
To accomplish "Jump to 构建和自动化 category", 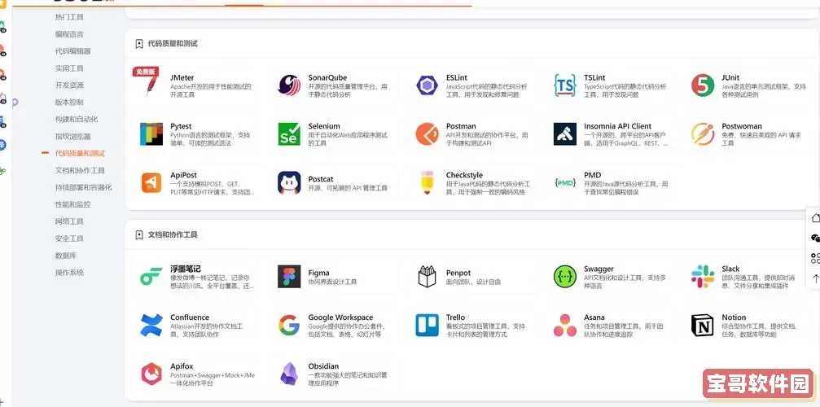I will tap(77, 119).
